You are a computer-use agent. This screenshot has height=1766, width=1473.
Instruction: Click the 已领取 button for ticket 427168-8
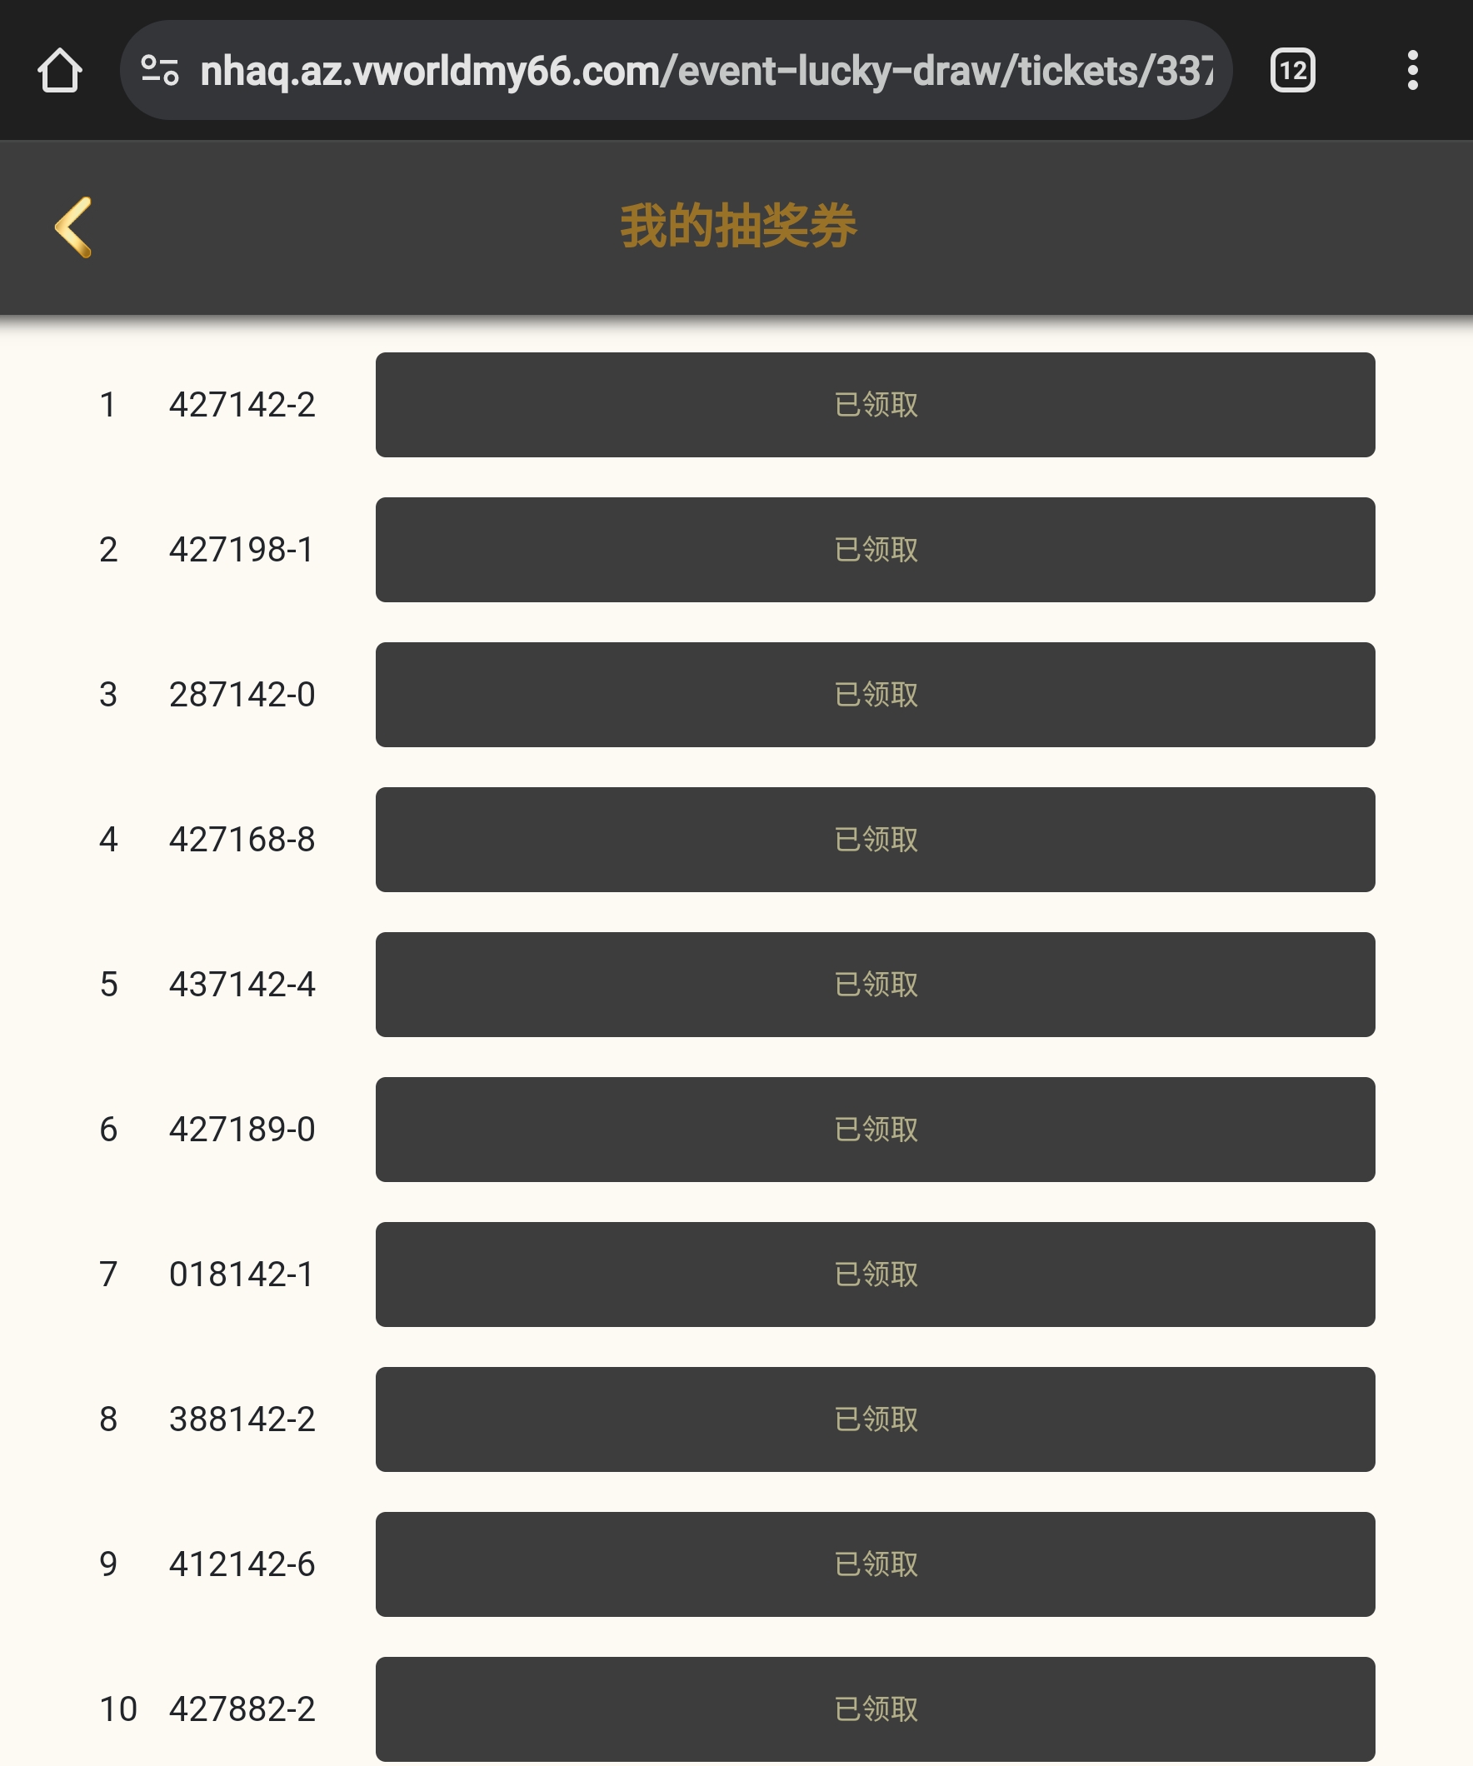(875, 840)
